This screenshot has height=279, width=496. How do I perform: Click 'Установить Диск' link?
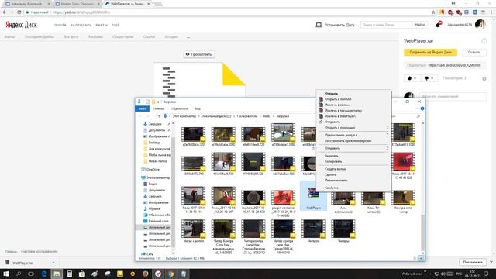(x=336, y=25)
